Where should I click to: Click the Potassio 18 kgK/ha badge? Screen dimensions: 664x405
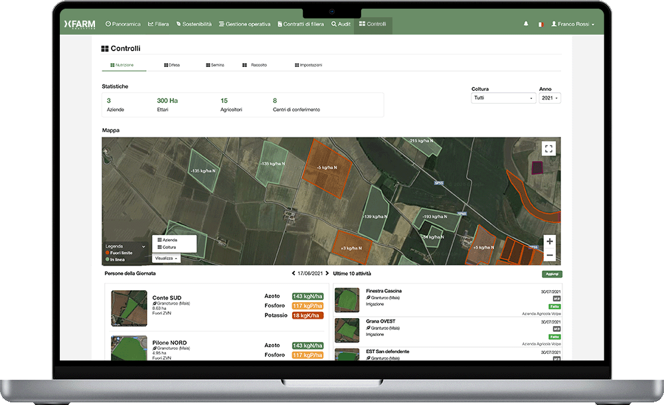307,315
